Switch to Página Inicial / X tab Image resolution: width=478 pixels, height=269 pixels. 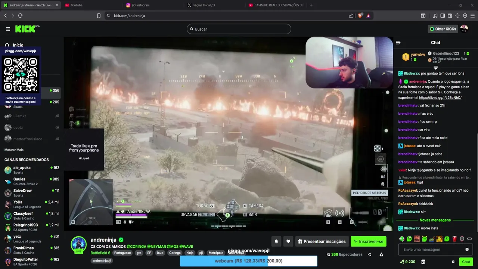pos(215,5)
